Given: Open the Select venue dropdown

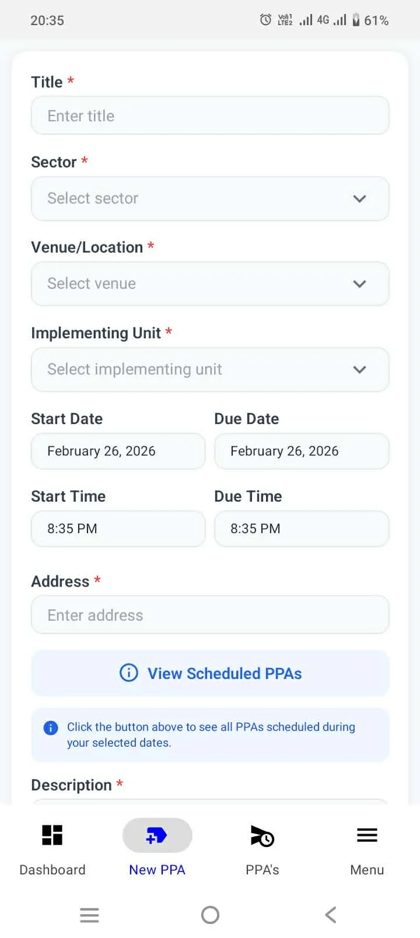Looking at the screenshot, I should (x=210, y=283).
